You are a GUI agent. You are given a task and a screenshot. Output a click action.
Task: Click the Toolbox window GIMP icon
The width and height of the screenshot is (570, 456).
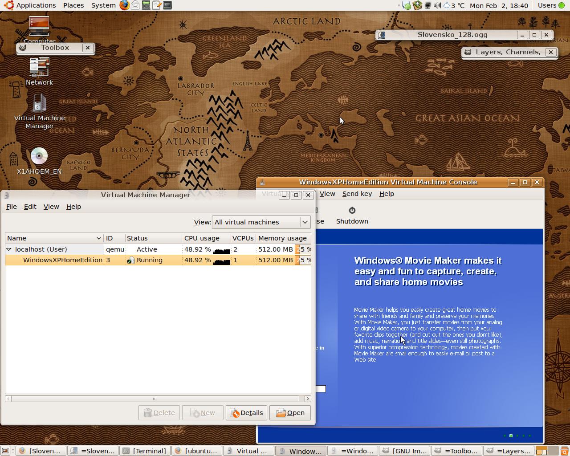(x=22, y=48)
